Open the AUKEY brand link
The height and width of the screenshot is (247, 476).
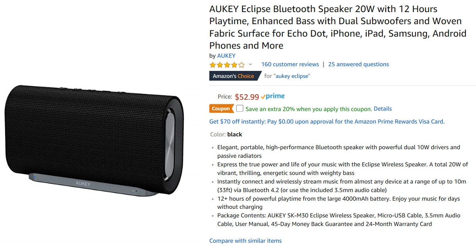pyautogui.click(x=226, y=56)
